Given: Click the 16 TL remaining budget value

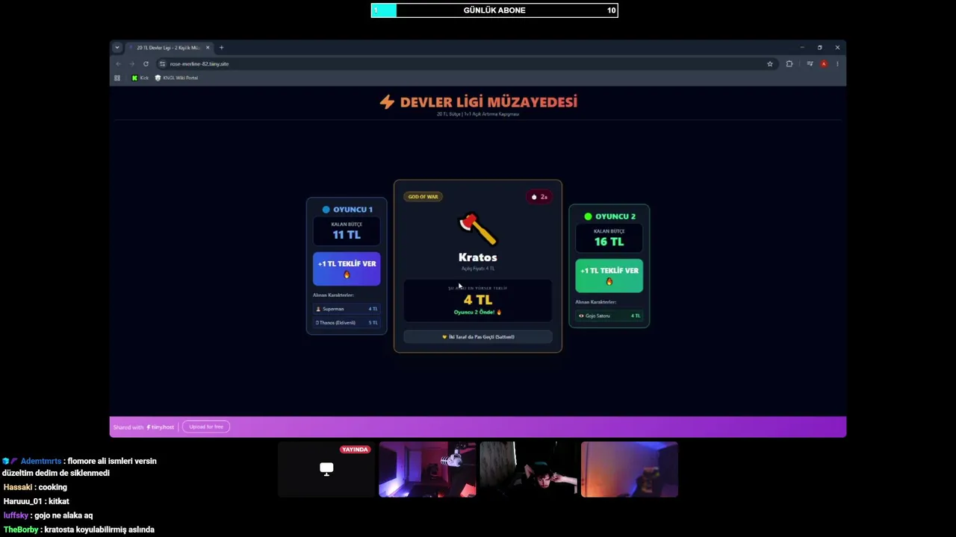Looking at the screenshot, I should tap(609, 242).
